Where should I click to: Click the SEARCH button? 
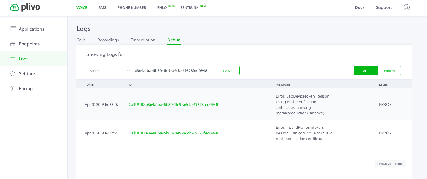228,70
